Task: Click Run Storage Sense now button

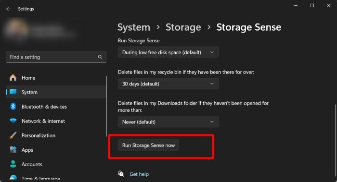Action: coord(148,145)
